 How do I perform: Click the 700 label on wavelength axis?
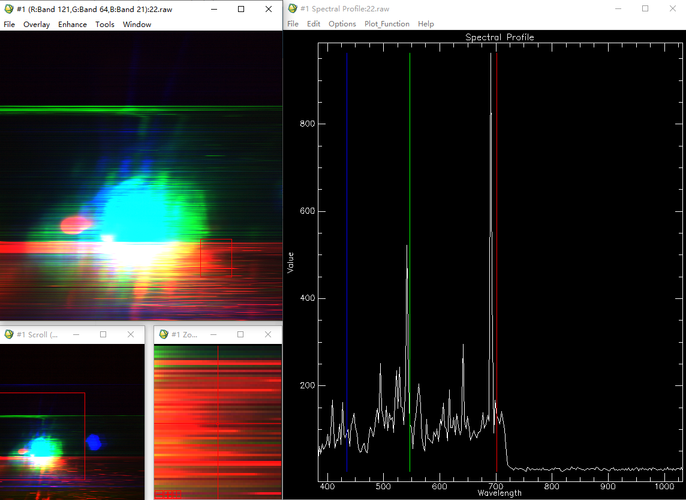pyautogui.click(x=496, y=486)
